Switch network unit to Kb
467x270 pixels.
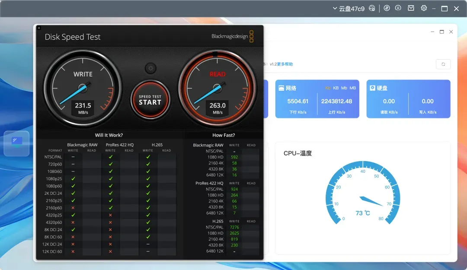[x=328, y=88]
